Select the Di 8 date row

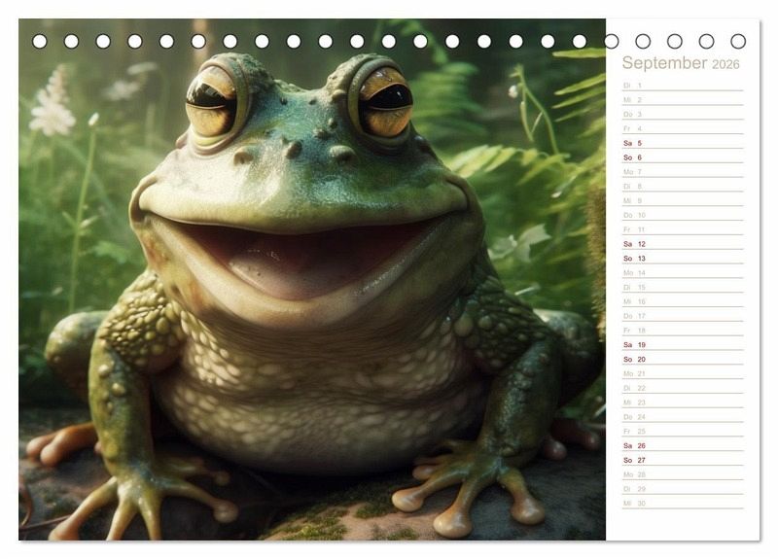pyautogui.click(x=683, y=186)
